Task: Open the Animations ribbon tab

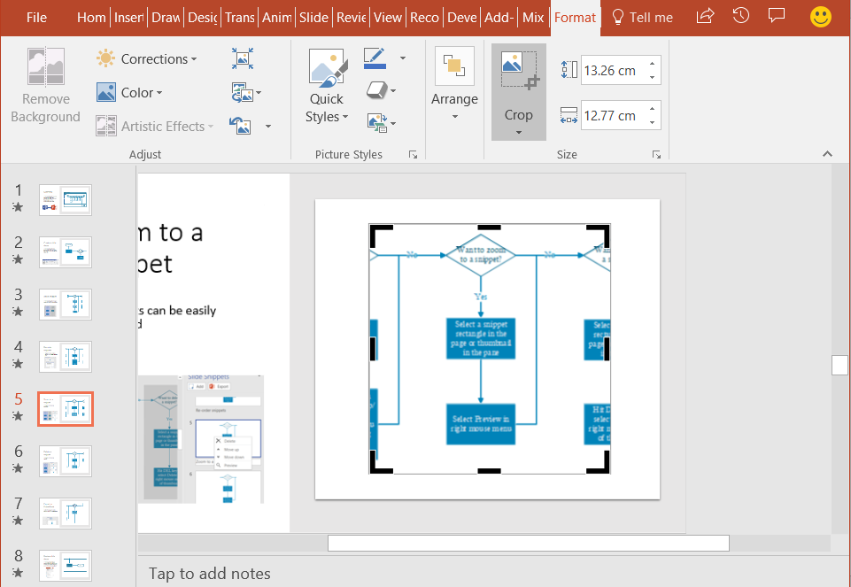Action: tap(276, 16)
